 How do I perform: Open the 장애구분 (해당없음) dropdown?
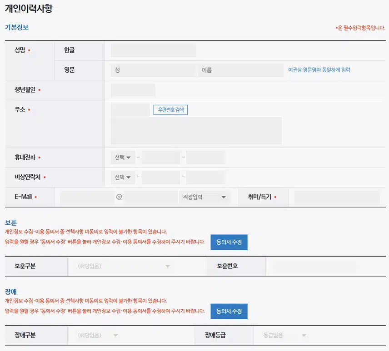click(x=98, y=336)
